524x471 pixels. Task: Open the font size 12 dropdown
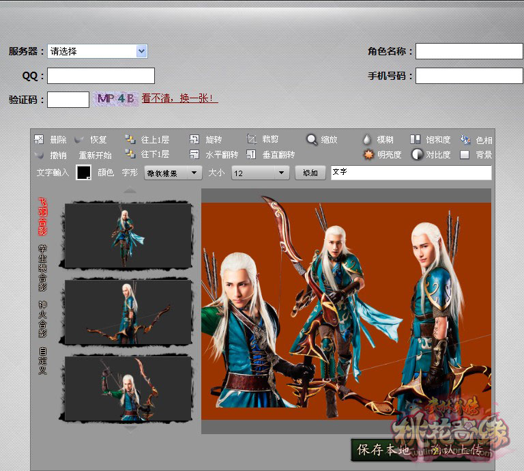pos(261,173)
